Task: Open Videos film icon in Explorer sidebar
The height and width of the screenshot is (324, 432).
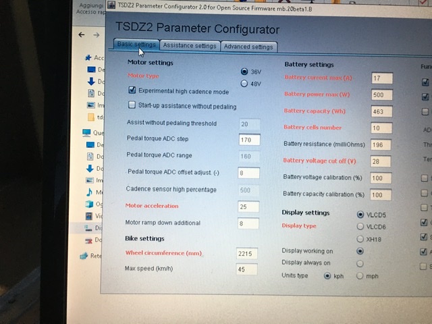Action: click(x=89, y=216)
